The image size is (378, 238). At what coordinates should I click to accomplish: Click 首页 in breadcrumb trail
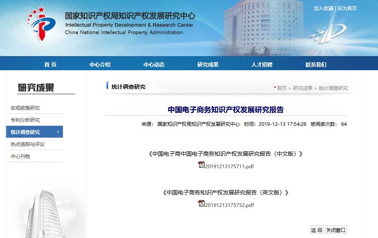pyautogui.click(x=282, y=88)
